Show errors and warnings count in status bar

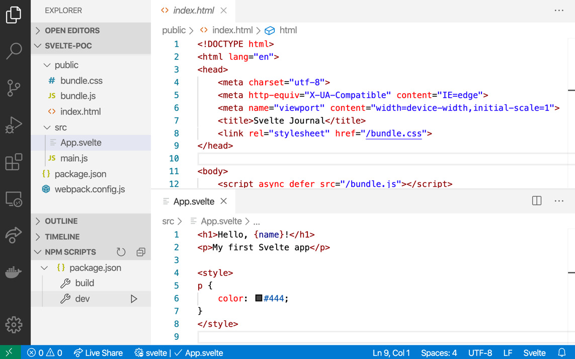(x=44, y=353)
